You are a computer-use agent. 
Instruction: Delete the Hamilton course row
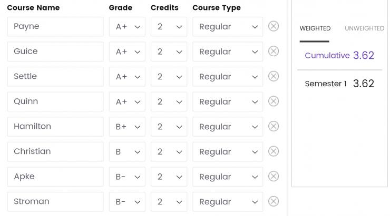click(274, 127)
